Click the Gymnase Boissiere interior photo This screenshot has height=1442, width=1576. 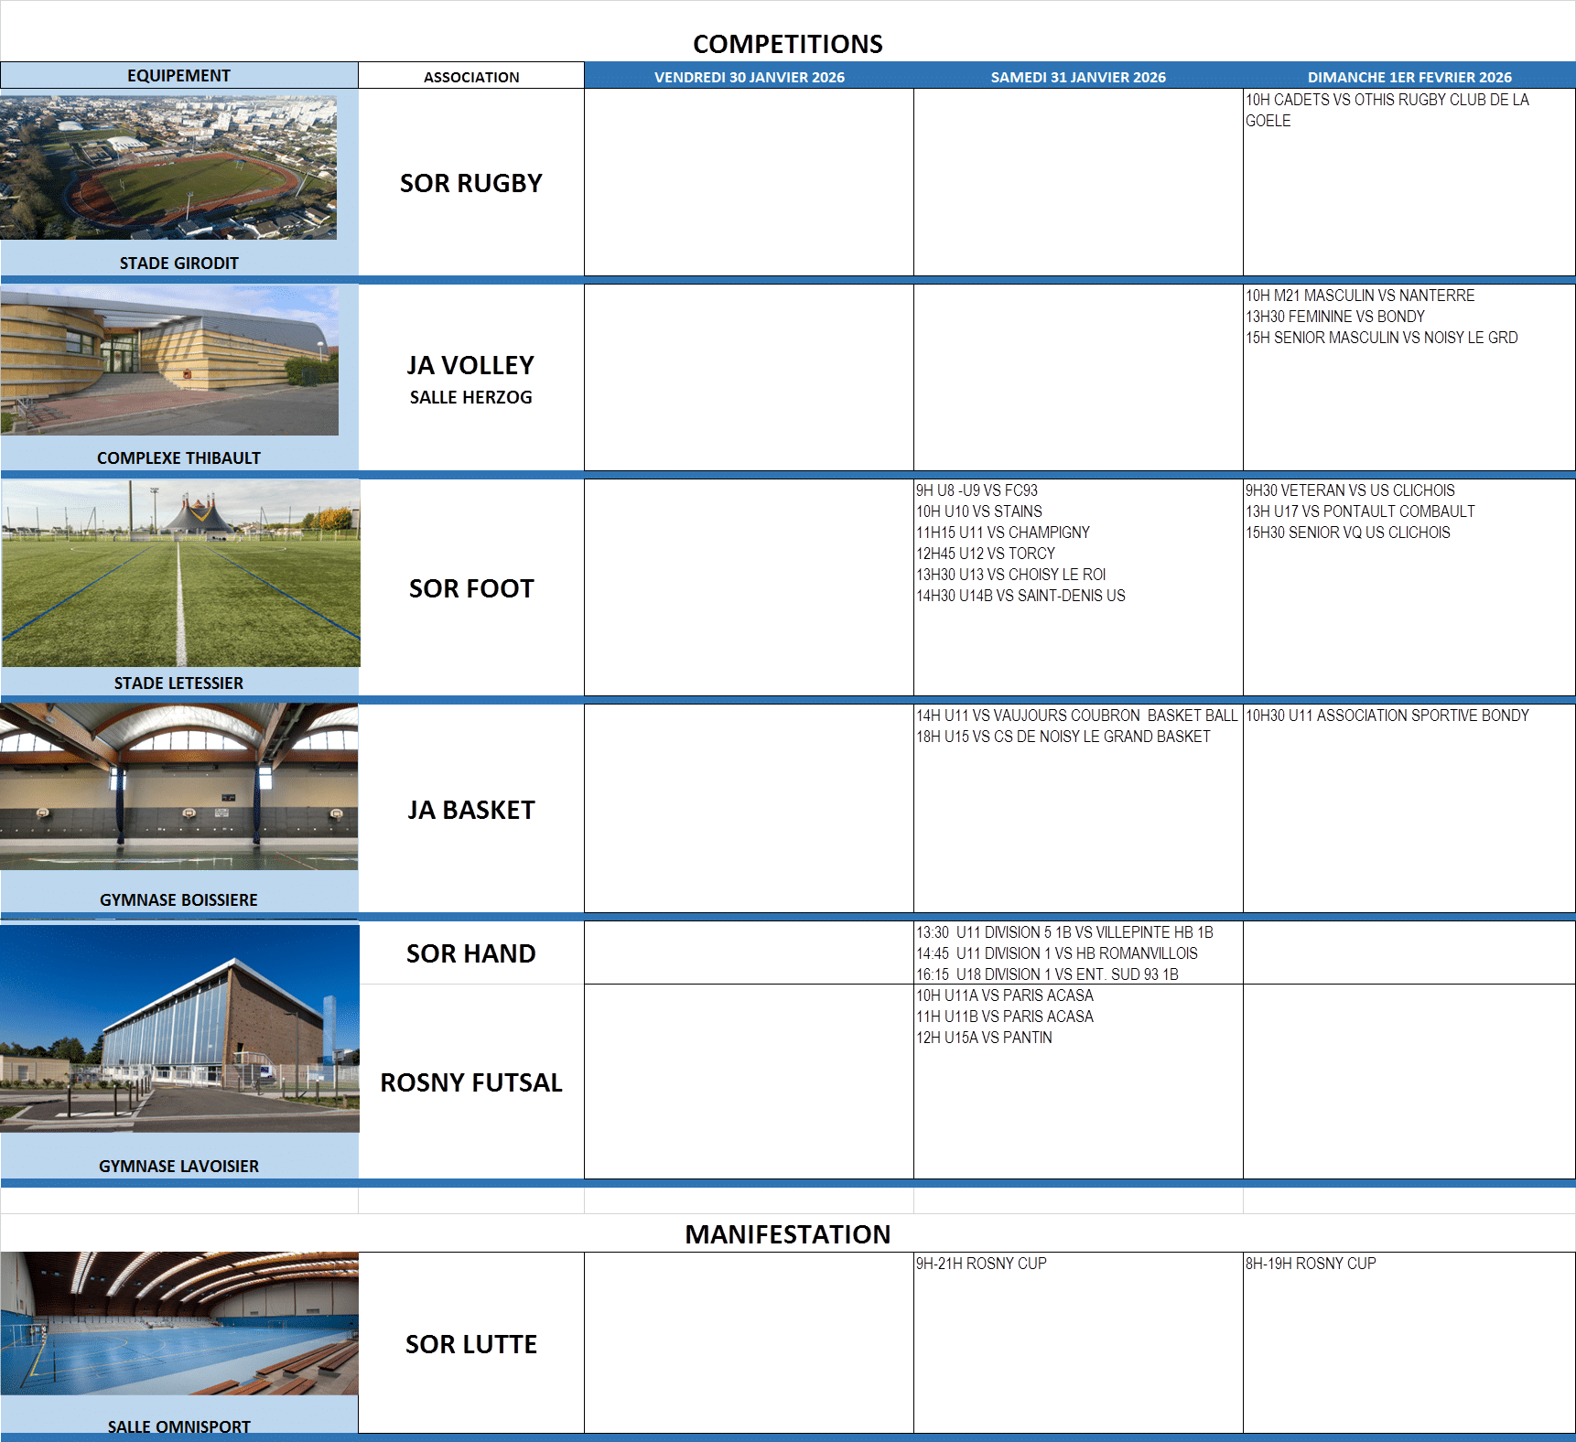coord(178,786)
